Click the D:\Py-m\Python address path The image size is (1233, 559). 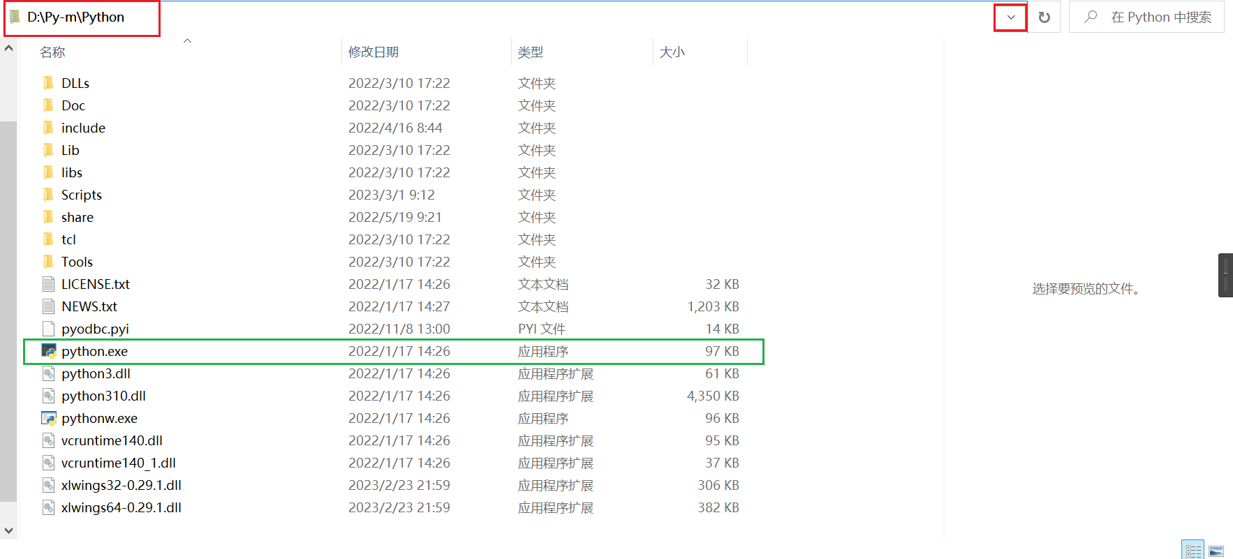tap(76, 17)
